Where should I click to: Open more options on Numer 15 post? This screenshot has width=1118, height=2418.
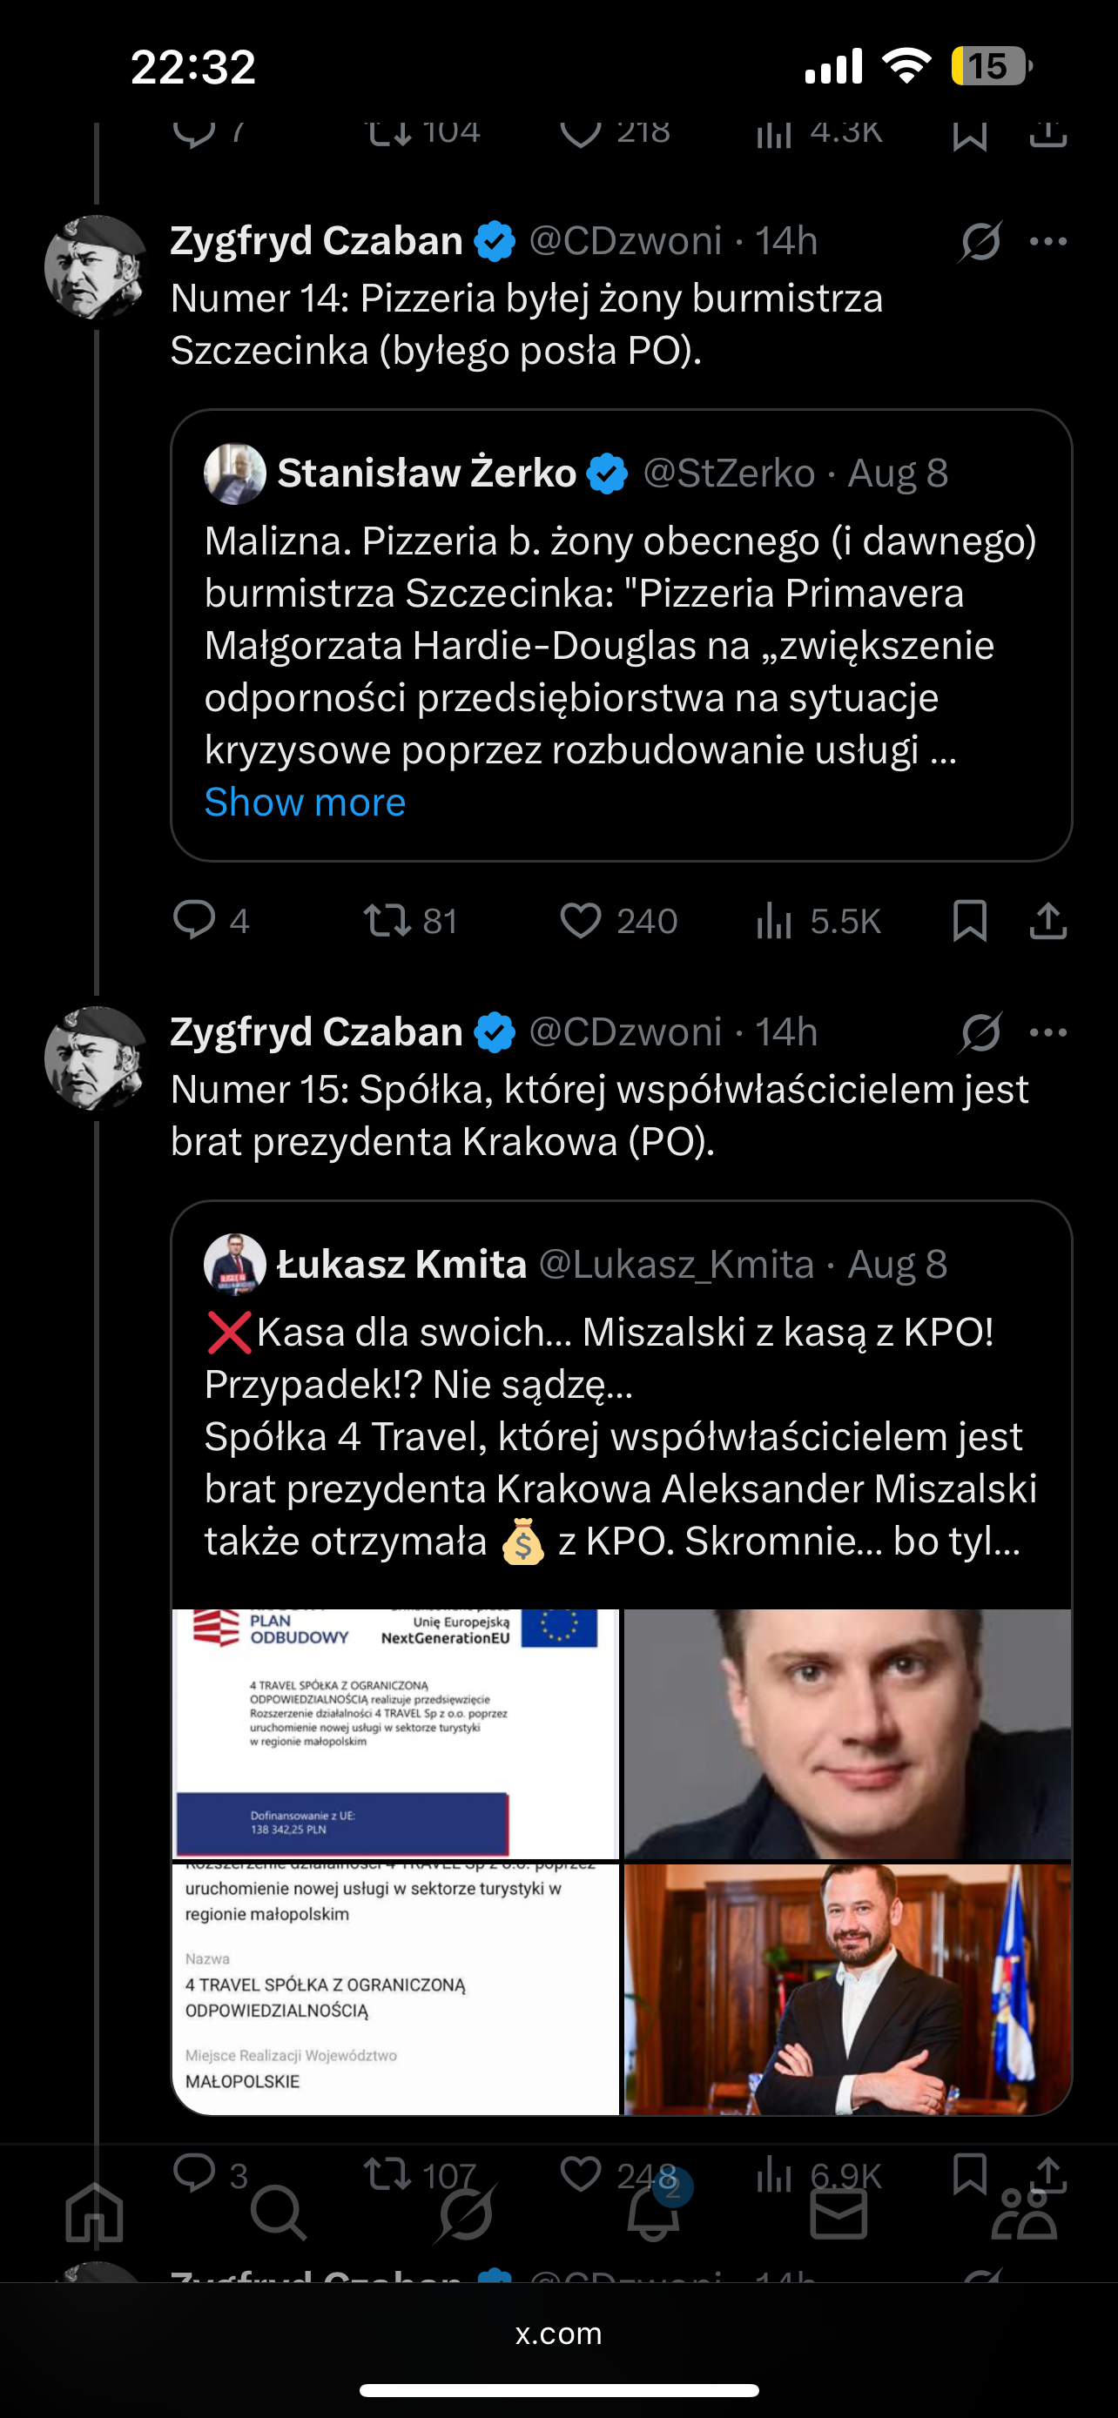pyautogui.click(x=1047, y=1032)
